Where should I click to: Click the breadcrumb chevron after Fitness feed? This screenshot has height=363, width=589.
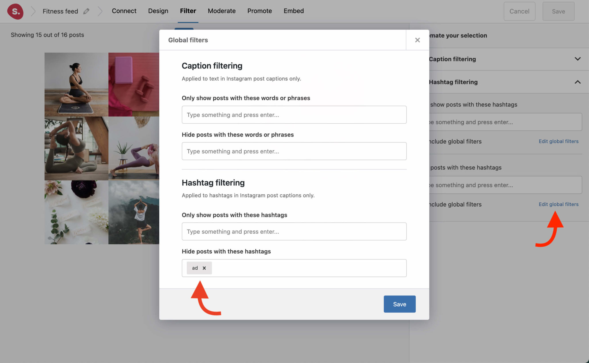[x=100, y=11]
